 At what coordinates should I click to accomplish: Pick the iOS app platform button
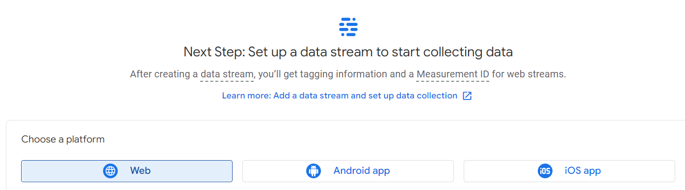(x=569, y=171)
